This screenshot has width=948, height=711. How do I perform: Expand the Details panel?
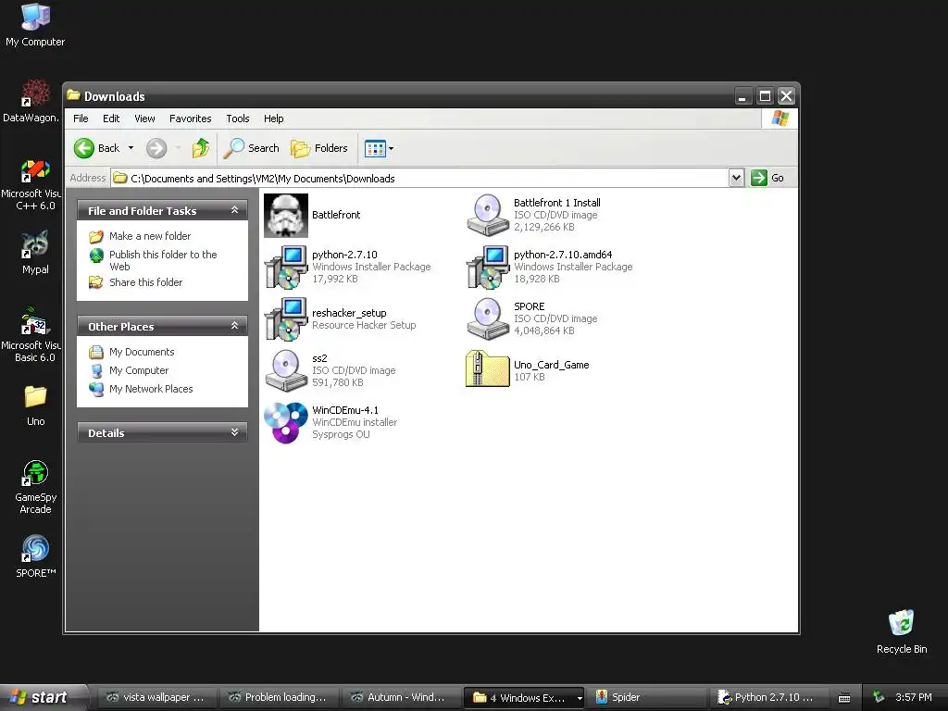(234, 432)
